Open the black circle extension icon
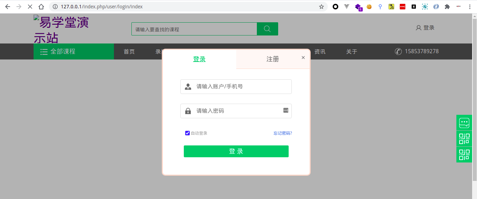 click(335, 7)
